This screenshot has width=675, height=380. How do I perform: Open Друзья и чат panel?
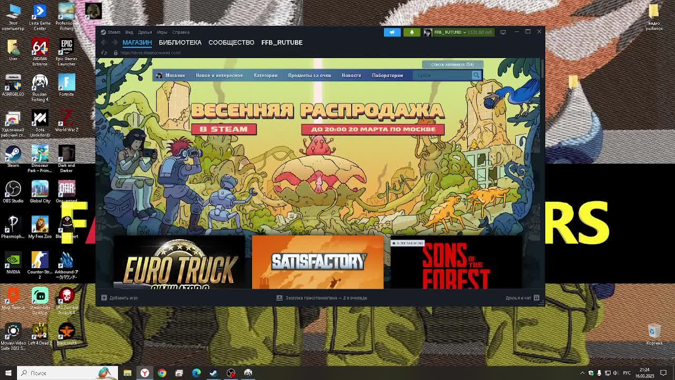coord(518,298)
